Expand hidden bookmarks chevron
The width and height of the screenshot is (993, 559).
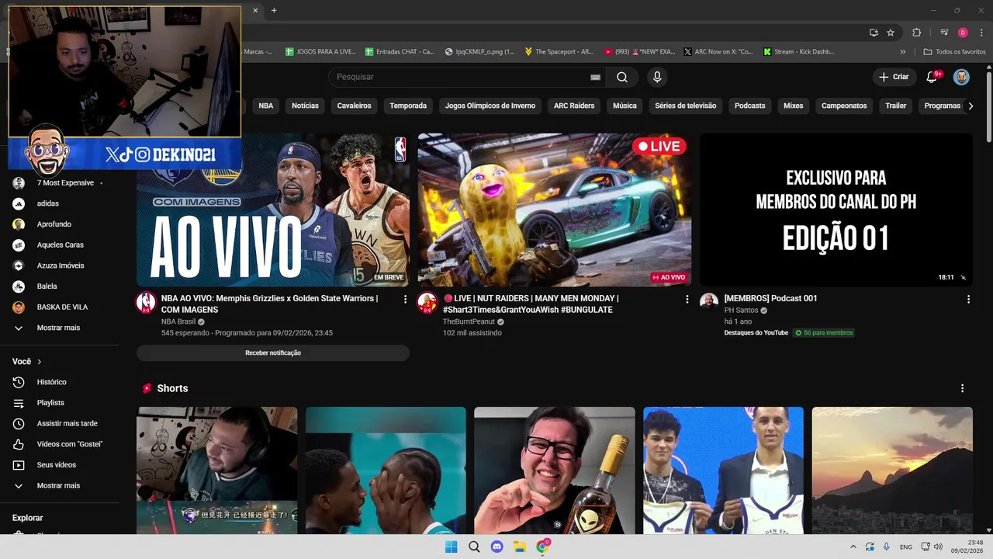click(x=902, y=51)
